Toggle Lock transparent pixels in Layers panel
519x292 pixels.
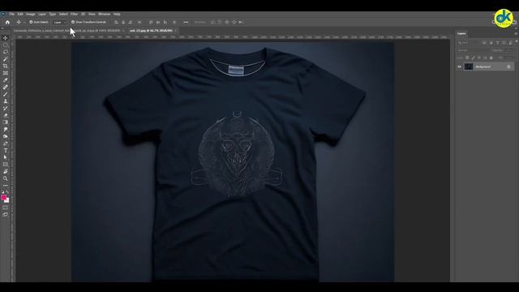467,58
